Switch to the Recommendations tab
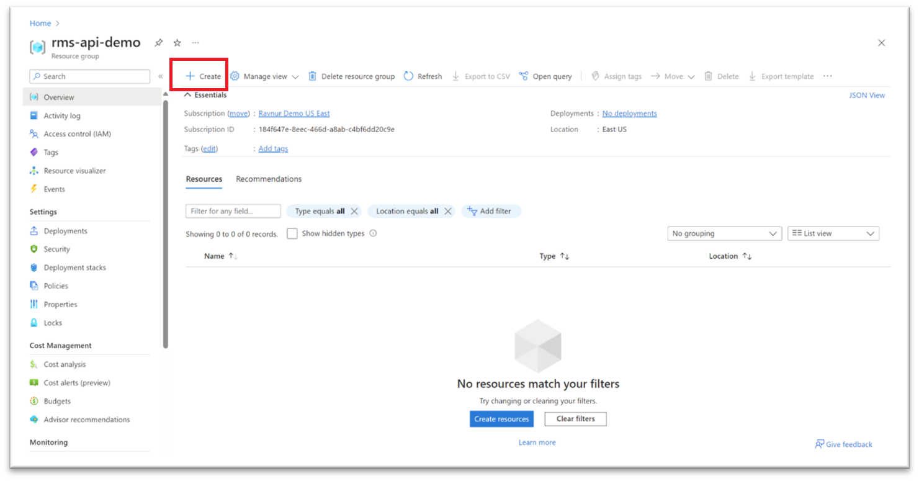 (269, 179)
